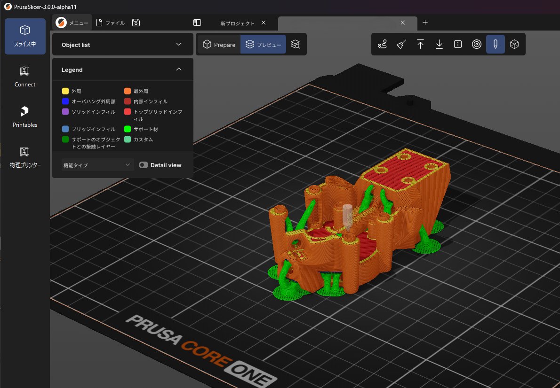The width and height of the screenshot is (560, 388).
Task: Click the 外周 yellow legend swatch
Action: click(65, 91)
